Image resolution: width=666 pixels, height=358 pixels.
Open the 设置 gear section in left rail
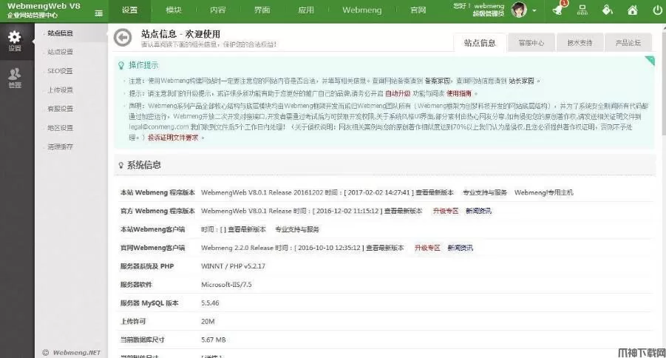tap(15, 41)
